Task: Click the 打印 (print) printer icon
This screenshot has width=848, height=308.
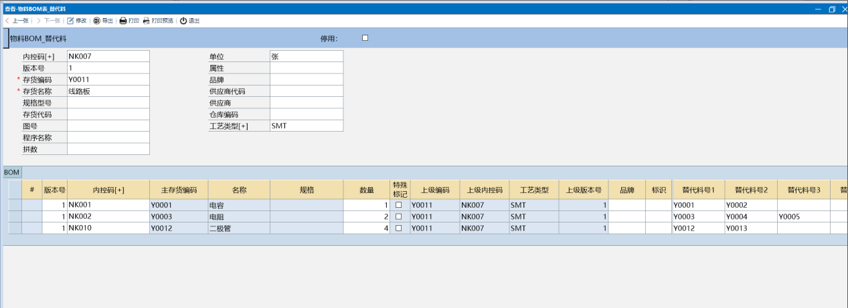Action: [123, 21]
